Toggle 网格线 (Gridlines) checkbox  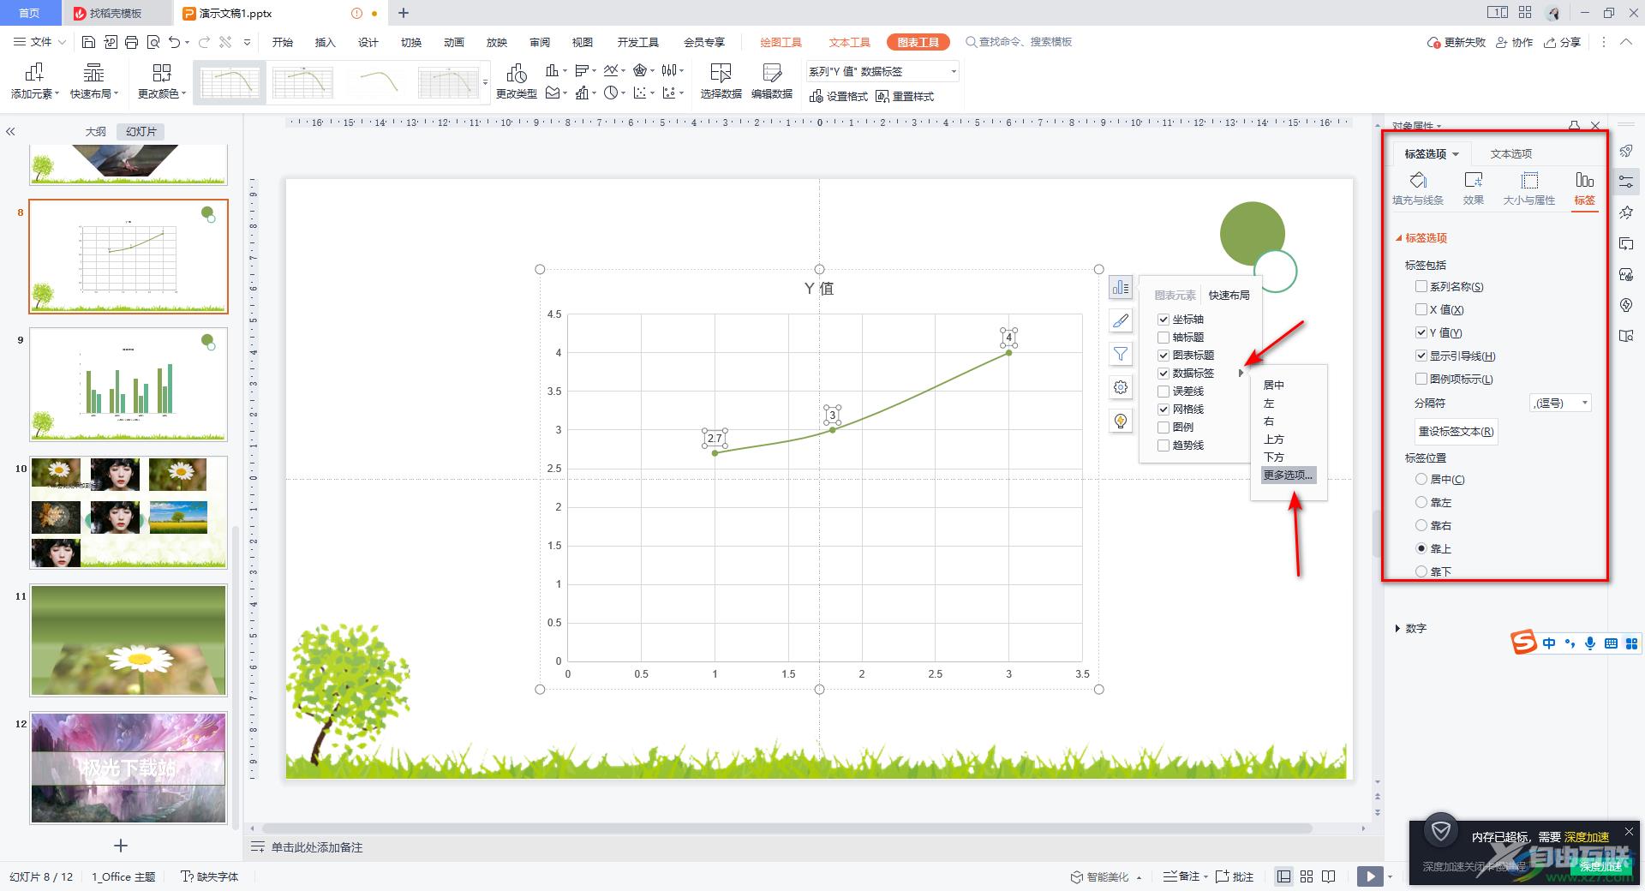(1163, 410)
